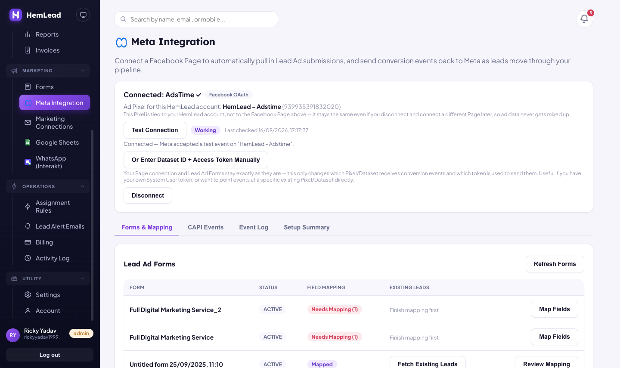Click the RY user avatar
The image size is (620, 368).
13,335
